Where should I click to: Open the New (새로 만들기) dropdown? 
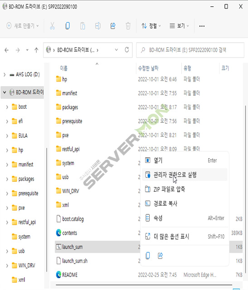[x=23, y=26]
